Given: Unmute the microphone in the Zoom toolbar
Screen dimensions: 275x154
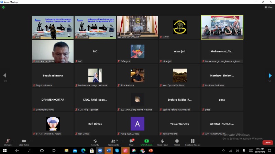Looking at the screenshot, I should pyautogui.click(x=8, y=141).
